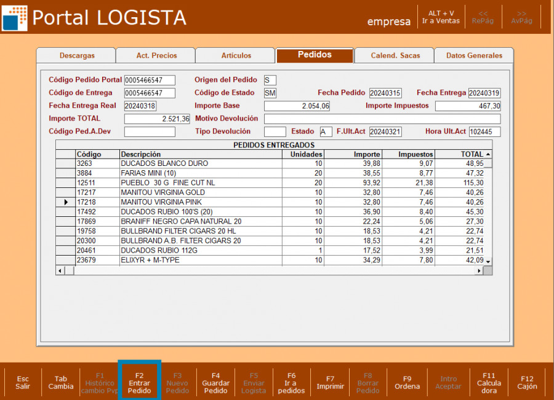This screenshot has height=400, width=554.
Task: Open F6 Ir a pedidos
Action: (x=291, y=382)
